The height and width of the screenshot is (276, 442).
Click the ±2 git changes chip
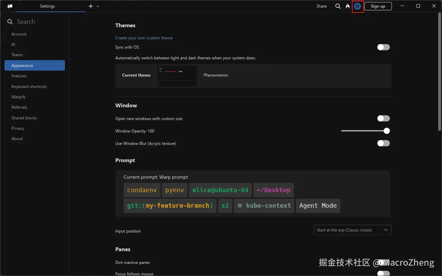point(225,206)
